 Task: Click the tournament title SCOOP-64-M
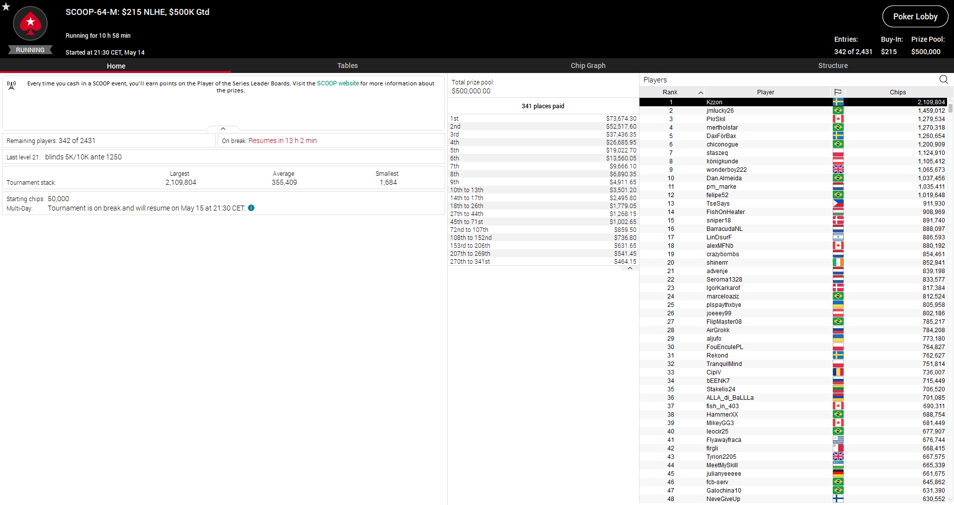(x=137, y=12)
